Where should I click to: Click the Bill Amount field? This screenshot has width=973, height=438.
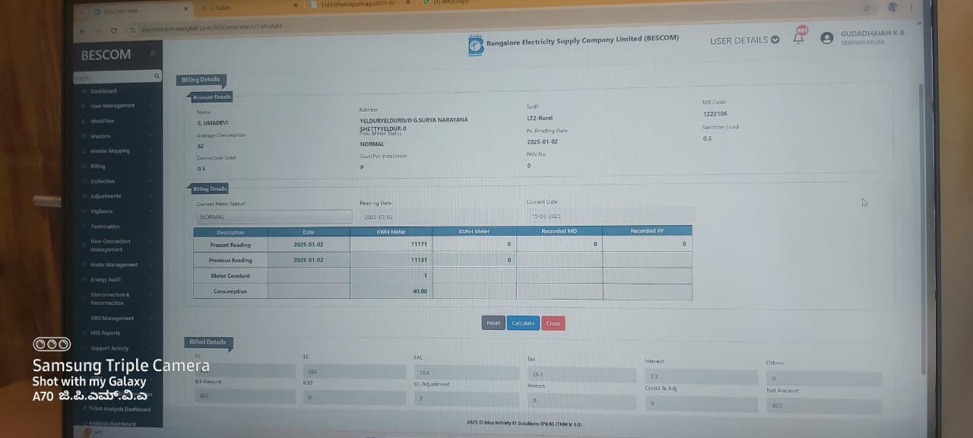[x=245, y=396]
